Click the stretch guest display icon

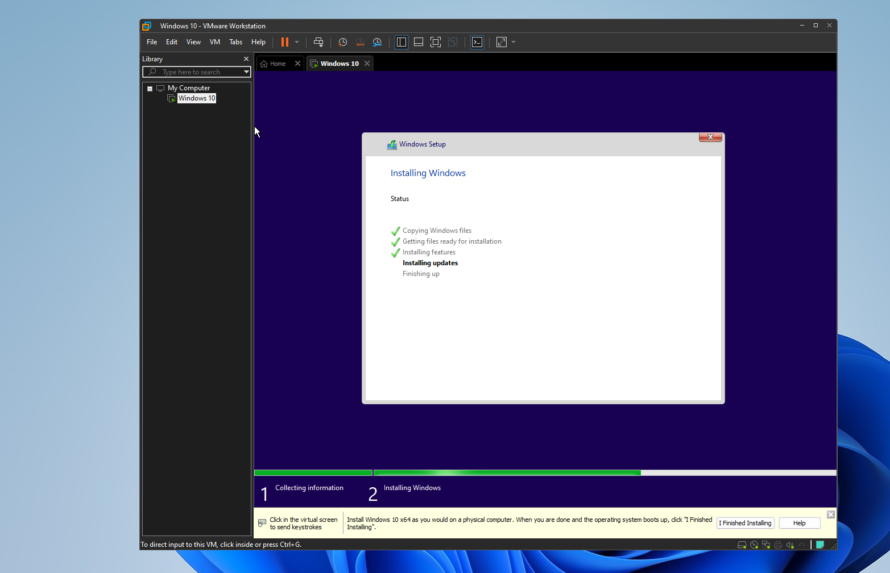[502, 42]
